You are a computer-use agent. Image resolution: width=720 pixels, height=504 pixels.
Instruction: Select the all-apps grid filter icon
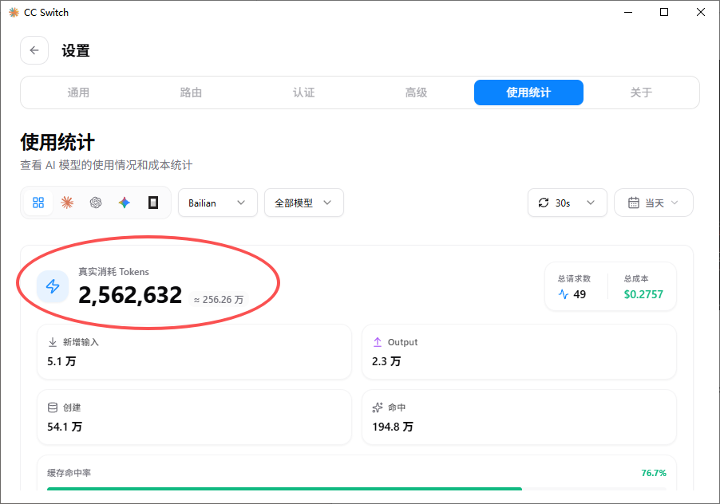pyautogui.click(x=38, y=203)
